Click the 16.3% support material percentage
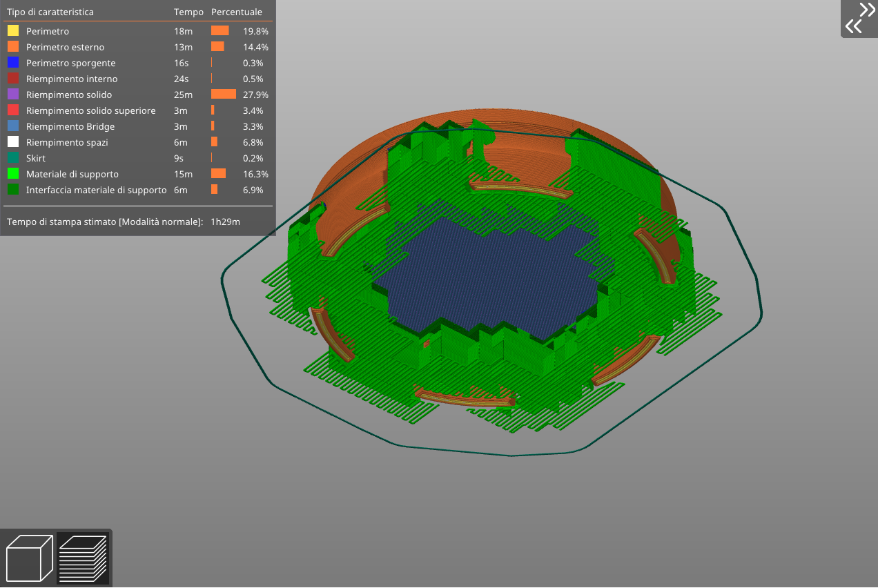The height and width of the screenshot is (588, 878). point(255,174)
